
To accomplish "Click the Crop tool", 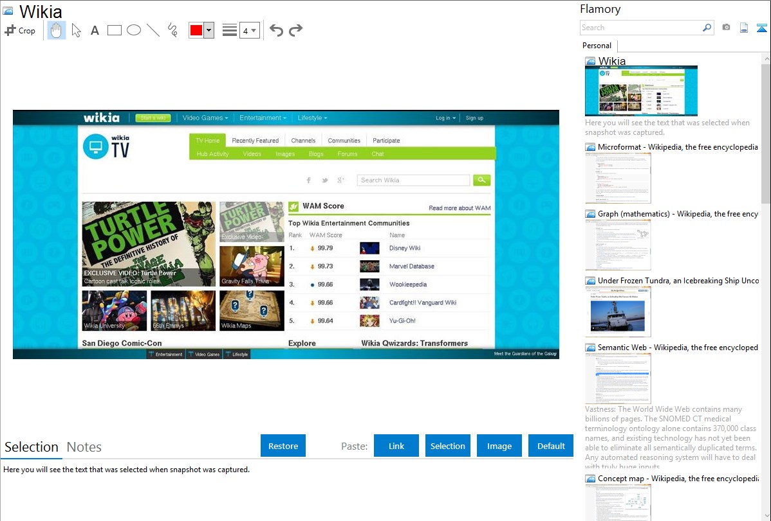I will pyautogui.click(x=20, y=30).
